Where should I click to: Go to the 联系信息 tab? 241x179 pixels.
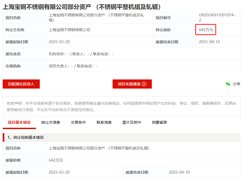click(104, 122)
